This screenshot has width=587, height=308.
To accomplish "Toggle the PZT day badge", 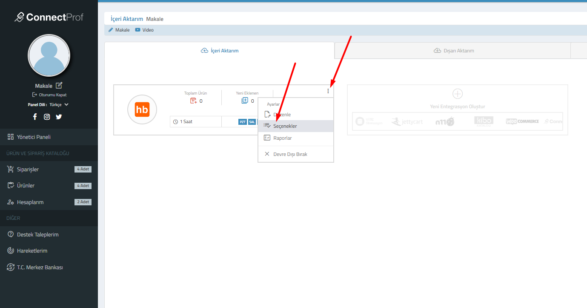I will click(x=243, y=122).
